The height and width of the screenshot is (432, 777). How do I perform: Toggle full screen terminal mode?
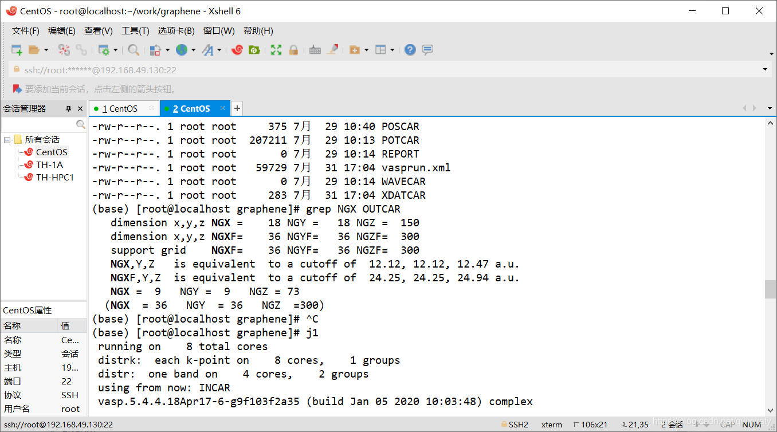(x=276, y=50)
